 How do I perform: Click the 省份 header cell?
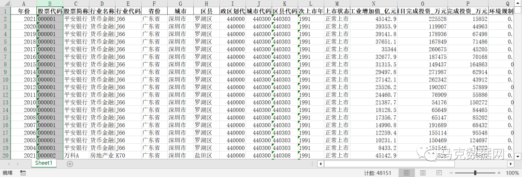click(155, 11)
